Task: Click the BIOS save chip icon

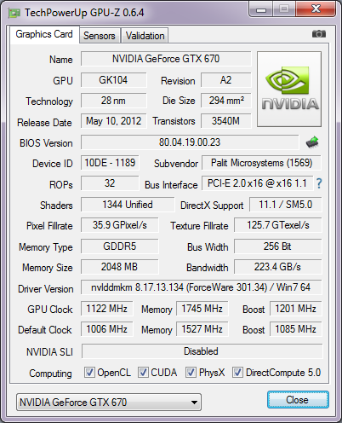Action: [312, 142]
